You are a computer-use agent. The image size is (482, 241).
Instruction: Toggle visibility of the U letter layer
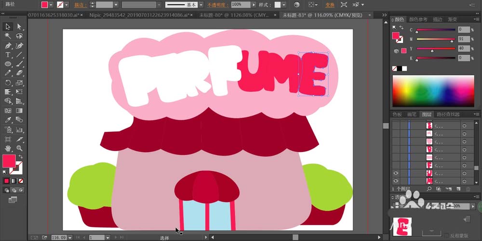click(396, 173)
